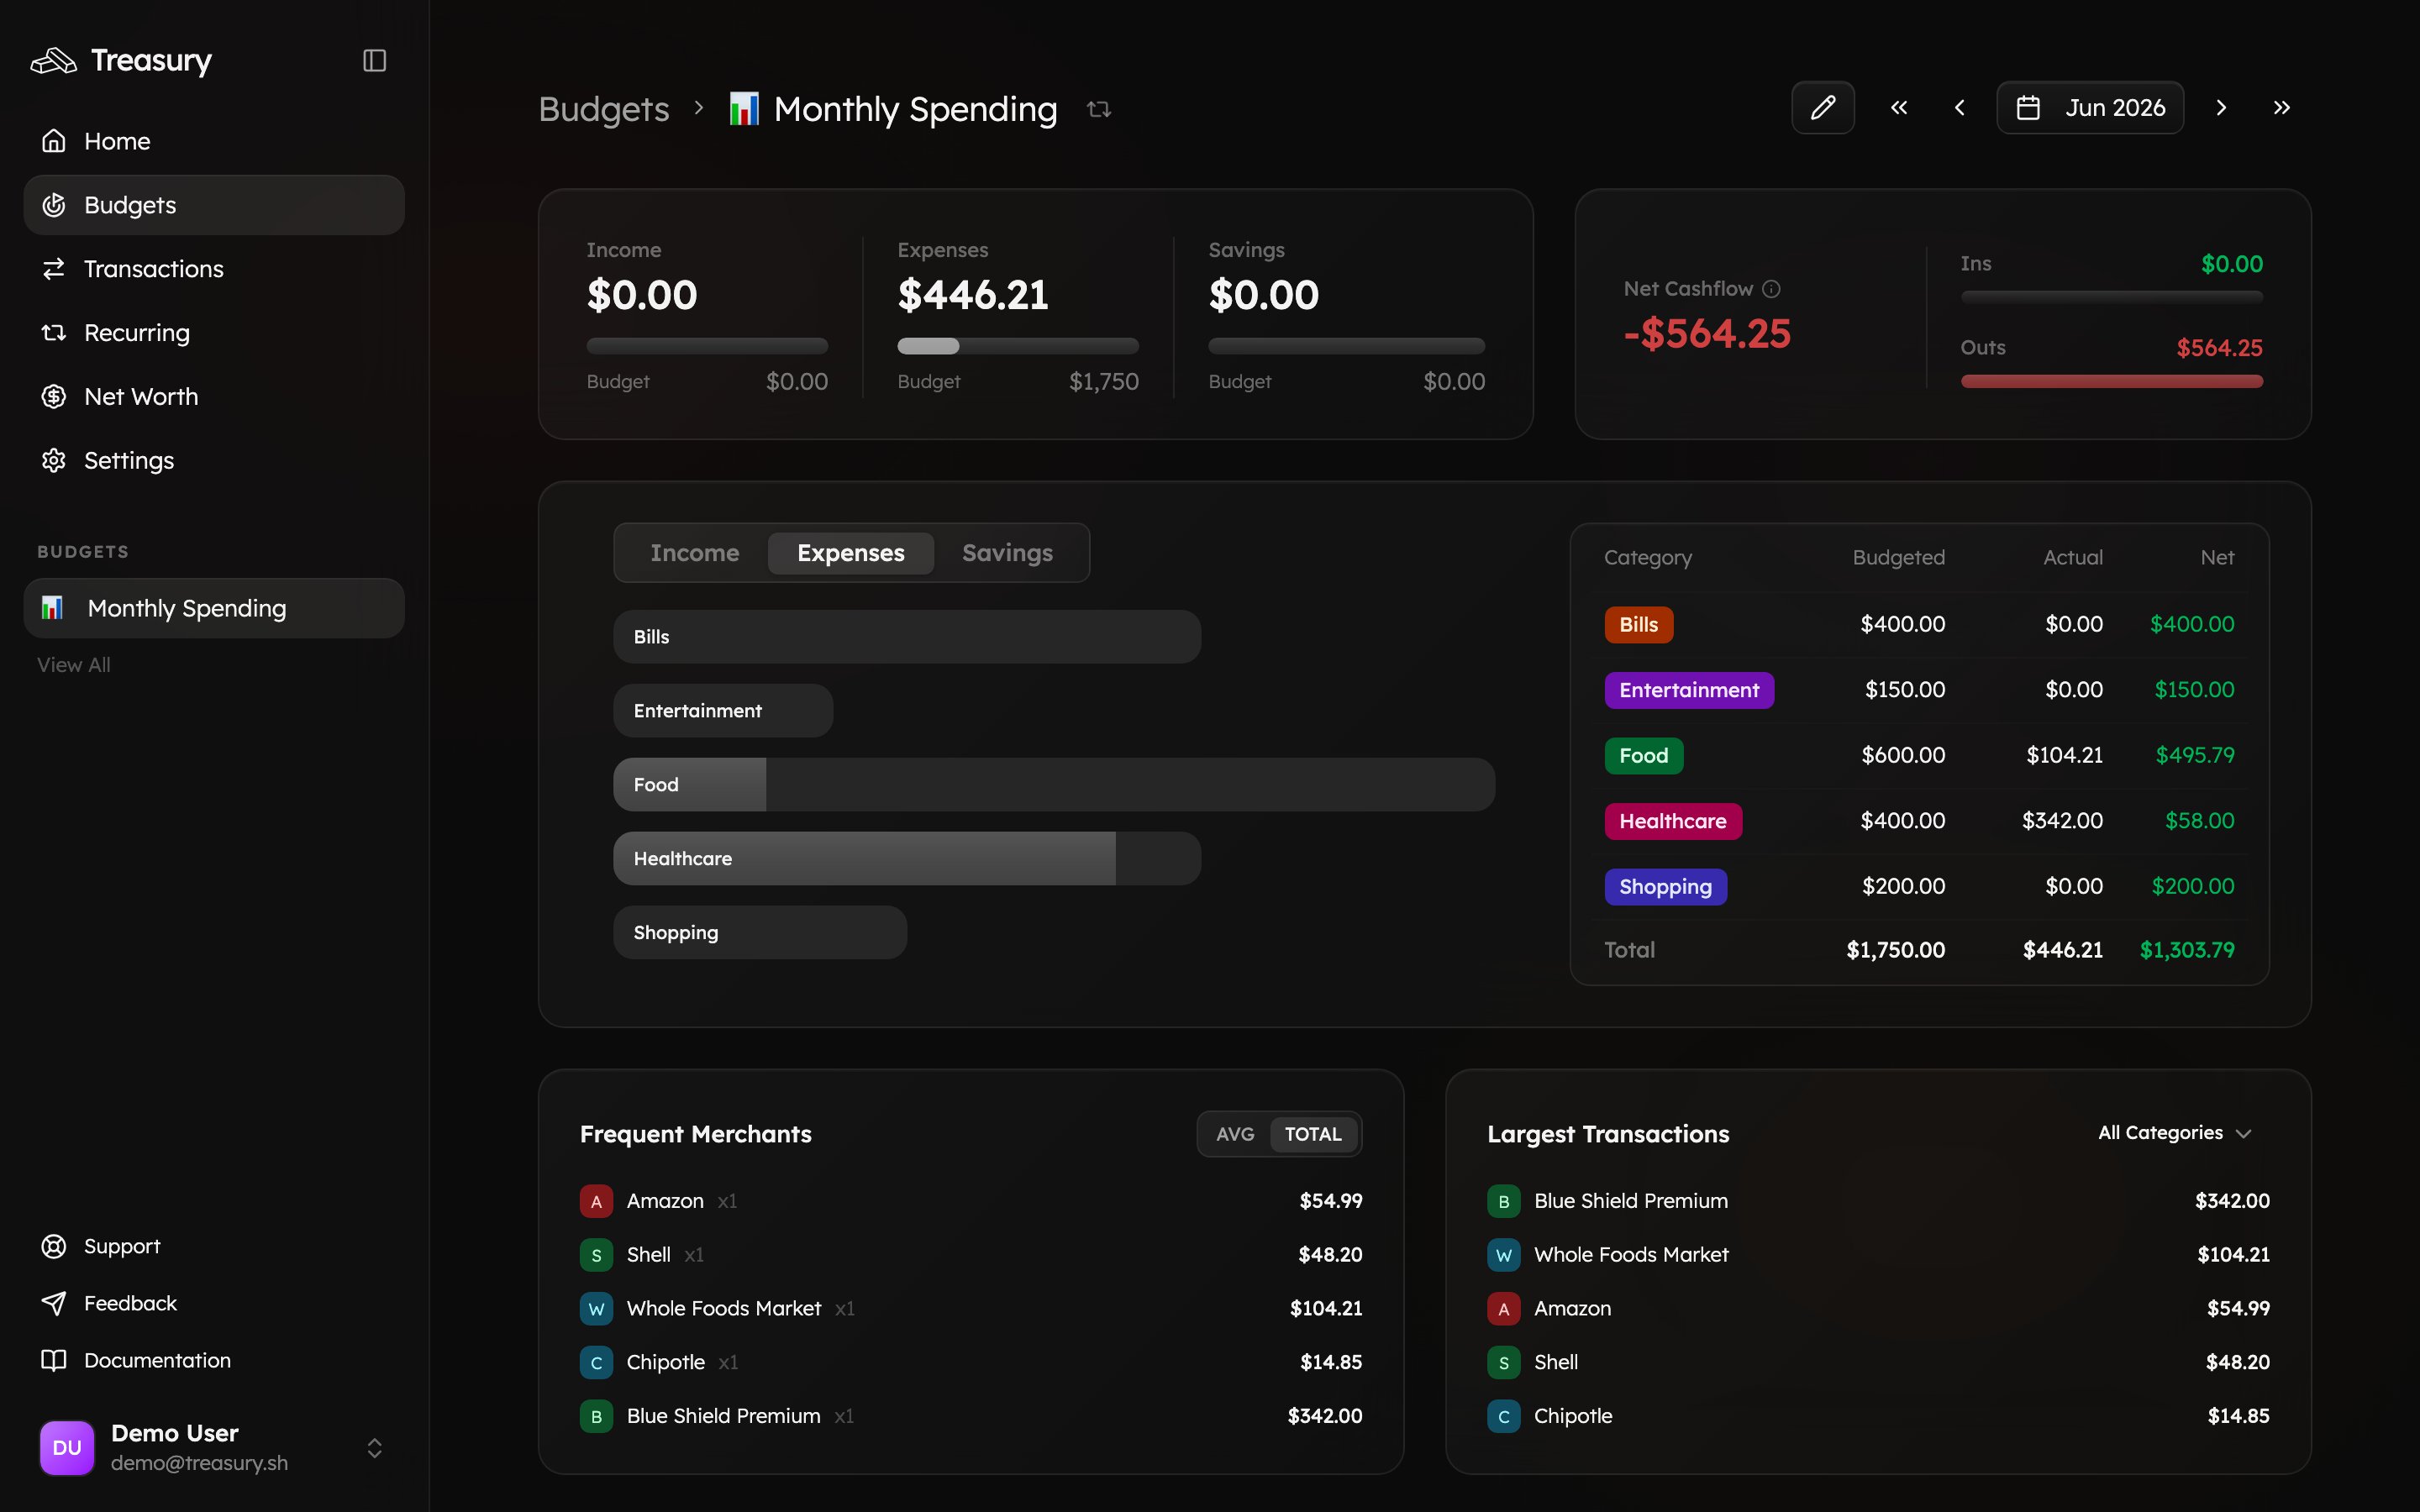Click the $1,303.79 total net value
The image size is (2420, 1512).
click(x=2187, y=950)
